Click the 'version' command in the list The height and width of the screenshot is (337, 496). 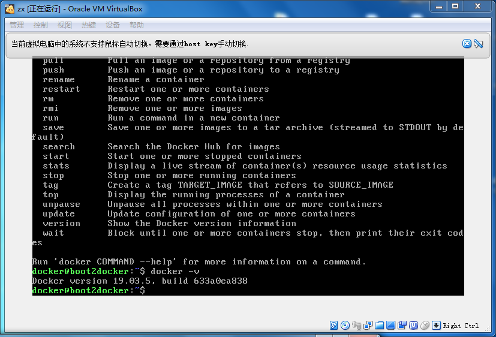click(61, 224)
